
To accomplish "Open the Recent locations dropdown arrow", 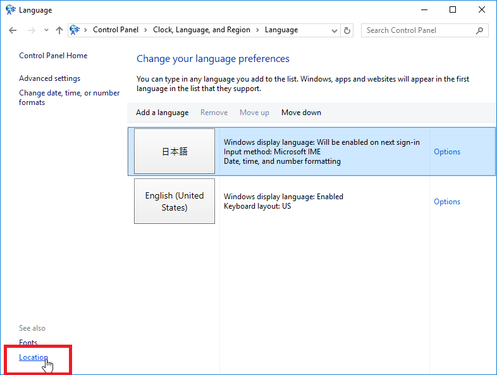I will [x=46, y=30].
